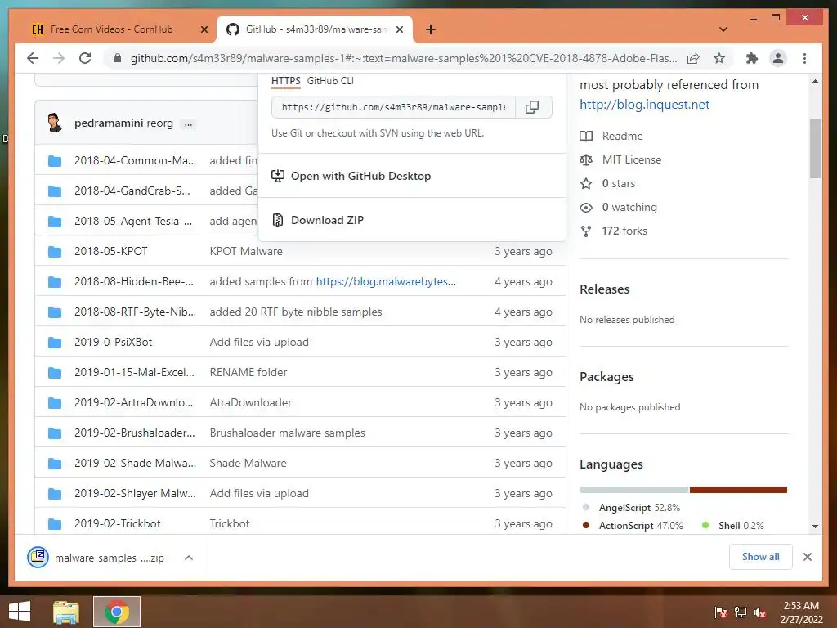Switch to the Free Corn Videos tab
Screen dimensions: 837x628
point(111,29)
